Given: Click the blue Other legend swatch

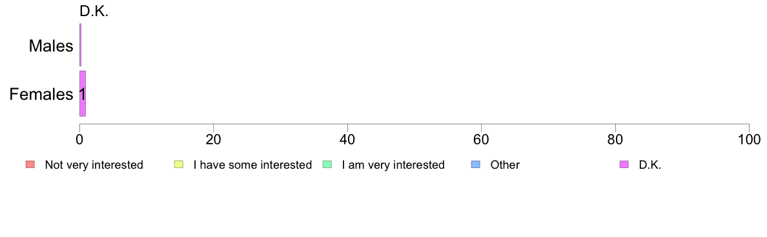Looking at the screenshot, I should coord(476,165).
